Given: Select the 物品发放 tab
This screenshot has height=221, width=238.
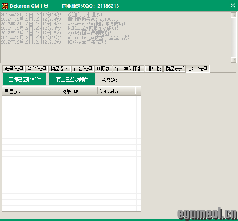Looking at the screenshot, I should pyautogui.click(x=59, y=69).
